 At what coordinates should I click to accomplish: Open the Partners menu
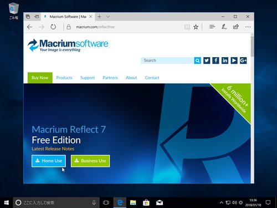(110, 78)
